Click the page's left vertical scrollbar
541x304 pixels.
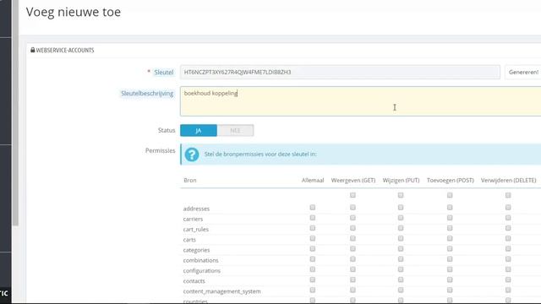coord(15,113)
